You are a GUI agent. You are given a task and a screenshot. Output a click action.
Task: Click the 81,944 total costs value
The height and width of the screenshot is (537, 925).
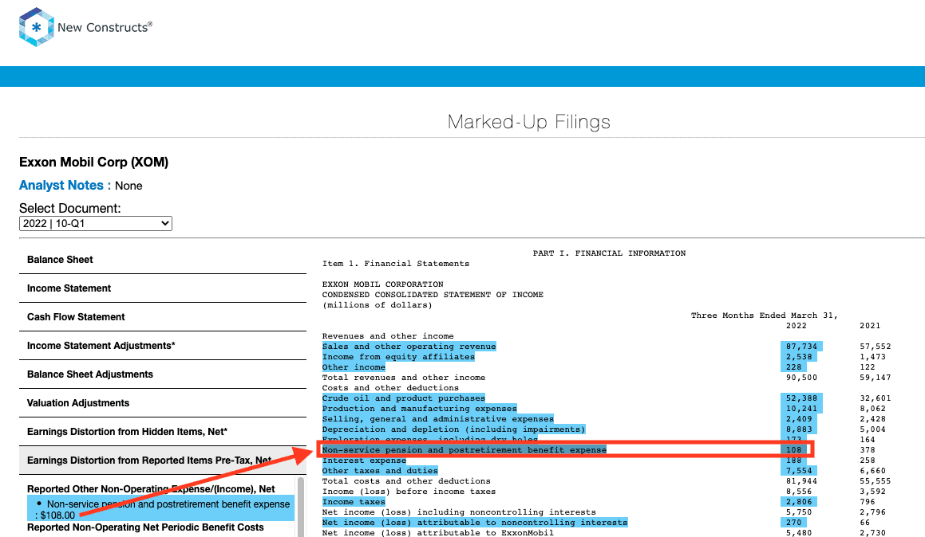click(x=802, y=481)
